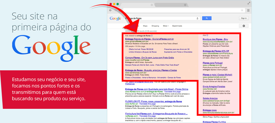Open 'Entrega Rápida de Flores - GiulianaFlores' ad
This screenshot has height=123, width=275.
150,39
